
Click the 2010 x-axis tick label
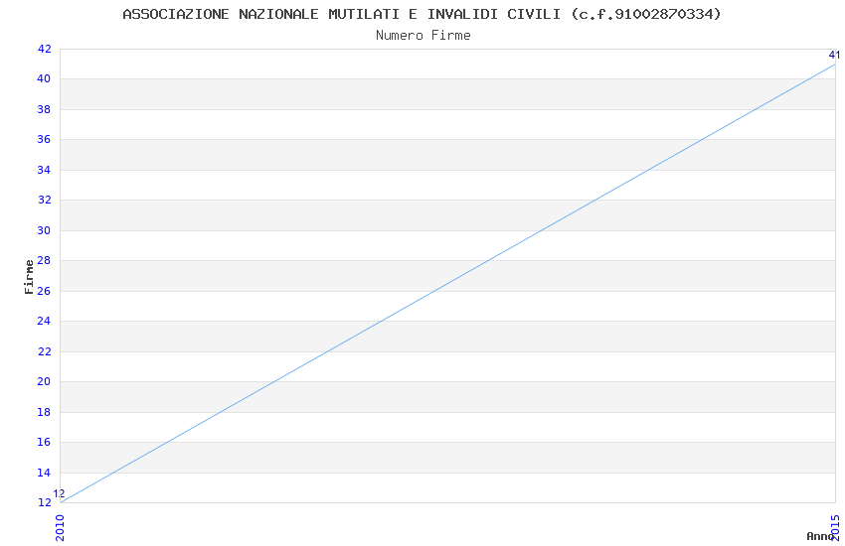(60, 528)
